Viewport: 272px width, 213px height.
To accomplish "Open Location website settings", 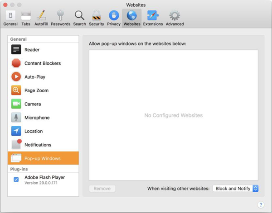I will coord(34,131).
